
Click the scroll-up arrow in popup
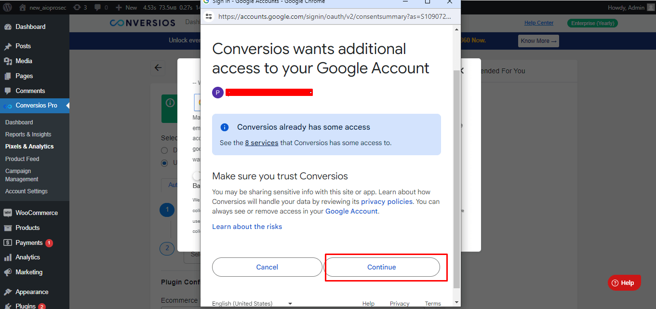point(456,30)
